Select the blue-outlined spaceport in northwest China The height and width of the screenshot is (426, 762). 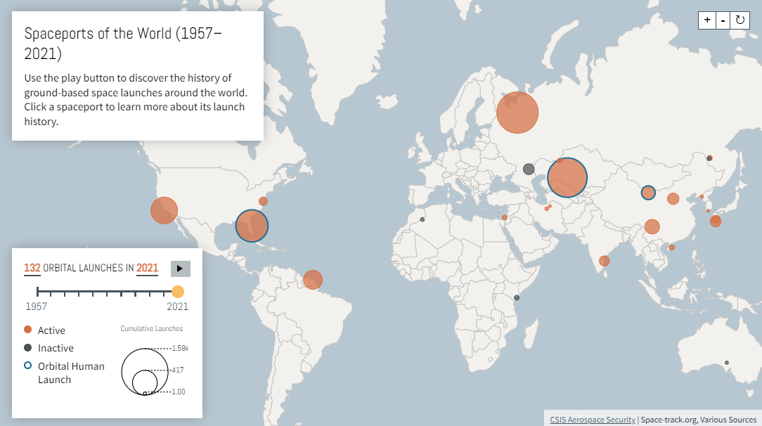tap(648, 193)
